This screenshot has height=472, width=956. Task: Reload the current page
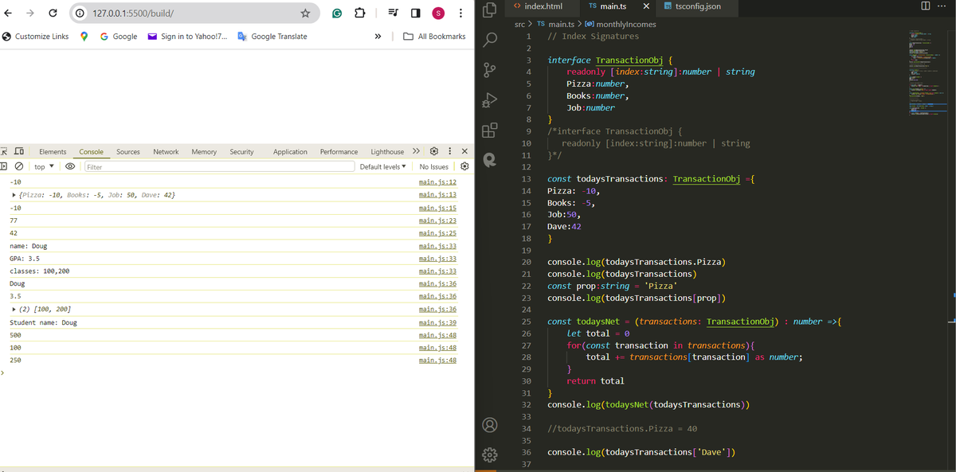click(52, 14)
